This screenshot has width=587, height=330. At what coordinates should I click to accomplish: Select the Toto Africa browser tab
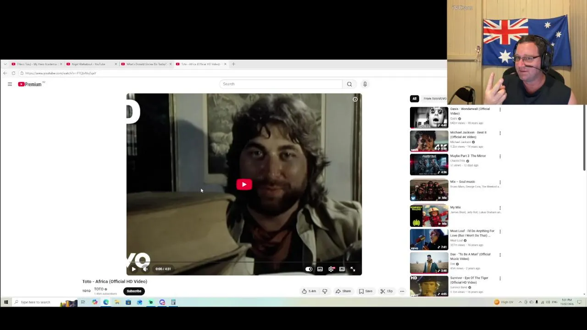(201, 64)
